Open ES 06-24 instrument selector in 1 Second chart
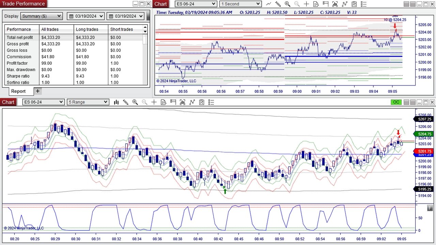The height and width of the screenshot is (245, 436). (196, 4)
